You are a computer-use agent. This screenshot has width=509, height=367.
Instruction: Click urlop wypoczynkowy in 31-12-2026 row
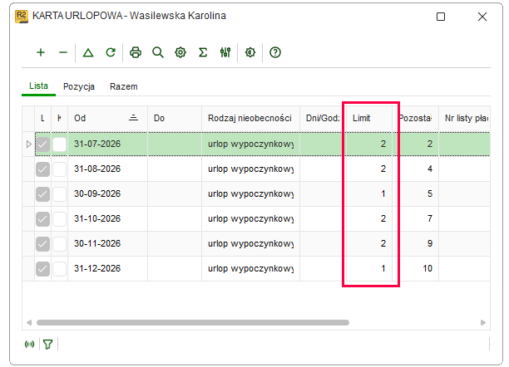(250, 268)
